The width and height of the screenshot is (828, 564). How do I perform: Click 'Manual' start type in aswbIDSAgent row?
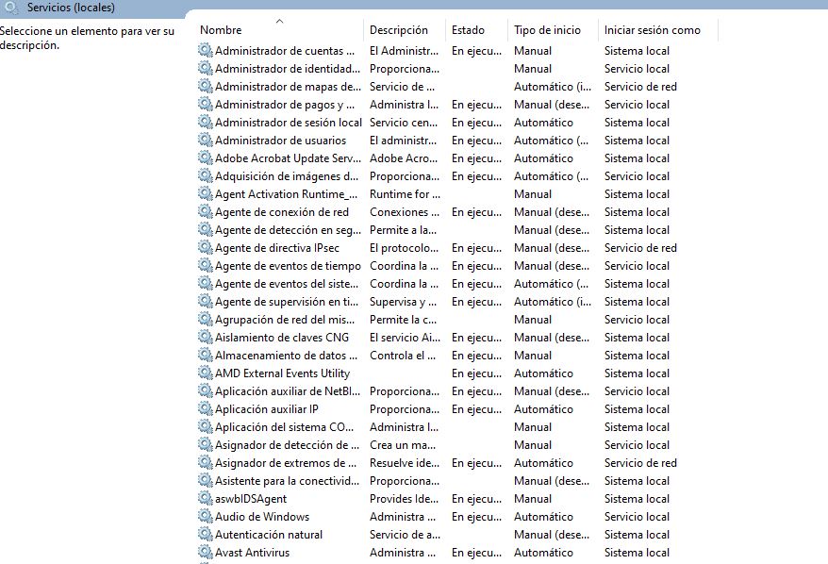coord(533,499)
